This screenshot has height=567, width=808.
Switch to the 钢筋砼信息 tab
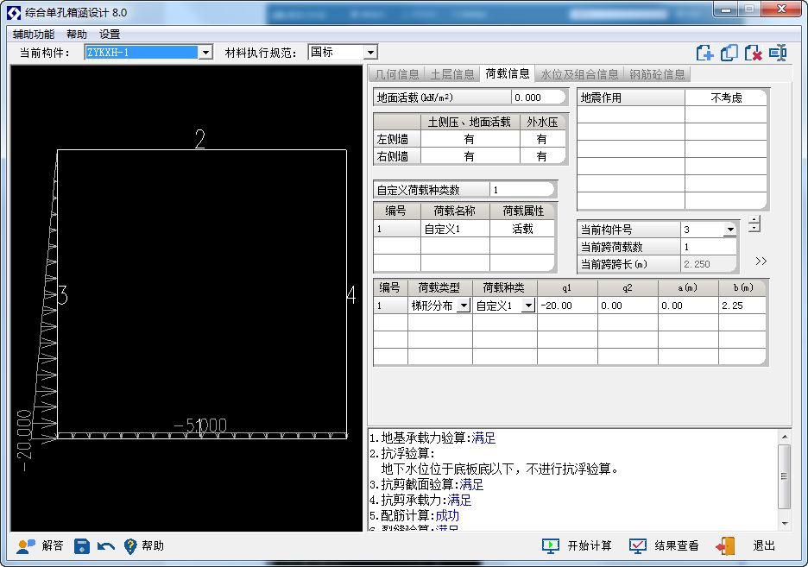(x=657, y=74)
